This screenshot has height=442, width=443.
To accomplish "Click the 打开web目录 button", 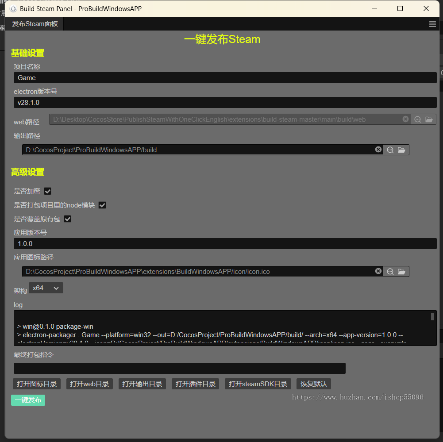I will coord(89,384).
